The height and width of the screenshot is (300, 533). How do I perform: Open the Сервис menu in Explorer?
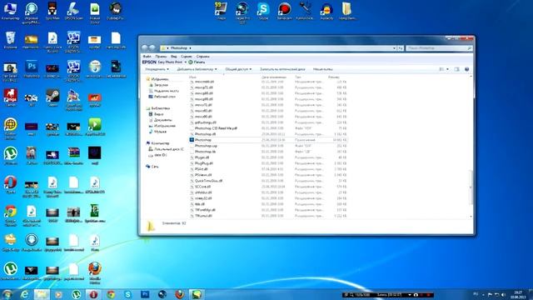coord(187,57)
